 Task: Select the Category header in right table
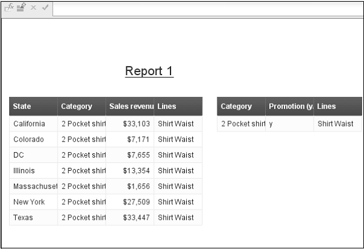click(241, 106)
